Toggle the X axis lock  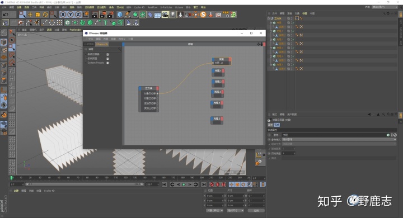[x=63, y=15]
